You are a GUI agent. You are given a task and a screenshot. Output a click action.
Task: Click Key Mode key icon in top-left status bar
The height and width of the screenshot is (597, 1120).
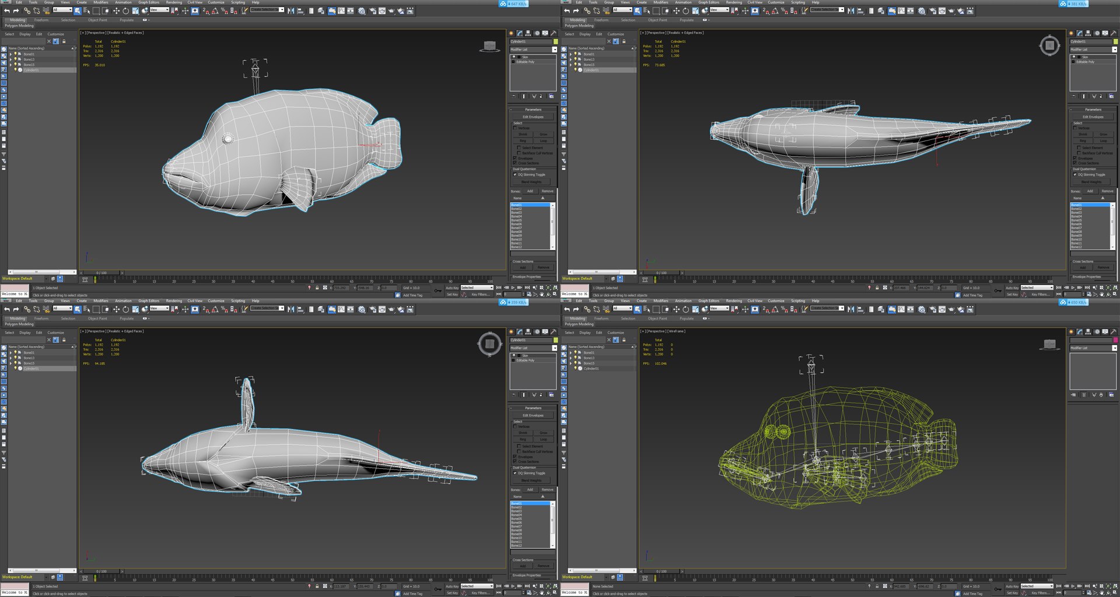[438, 290]
